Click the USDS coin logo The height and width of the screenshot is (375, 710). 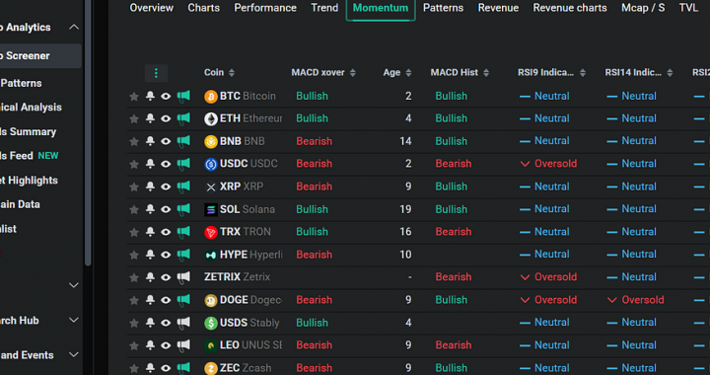tap(211, 323)
